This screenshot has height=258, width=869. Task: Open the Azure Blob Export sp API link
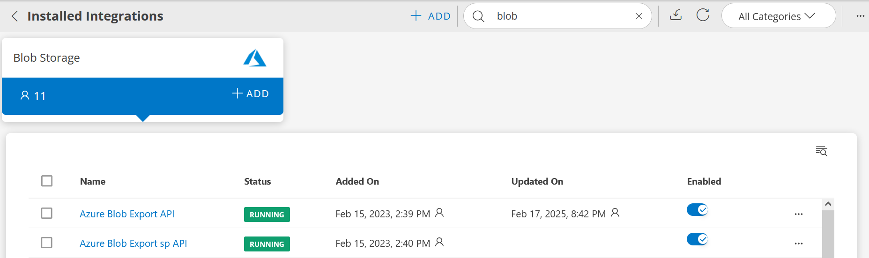pos(133,244)
